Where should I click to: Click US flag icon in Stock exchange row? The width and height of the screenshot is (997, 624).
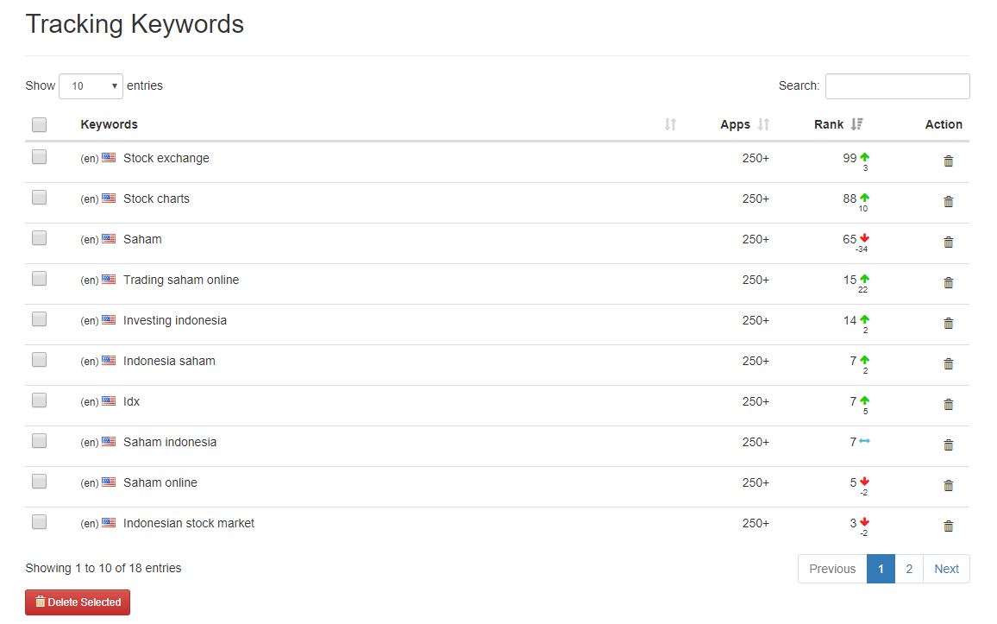[x=109, y=158]
